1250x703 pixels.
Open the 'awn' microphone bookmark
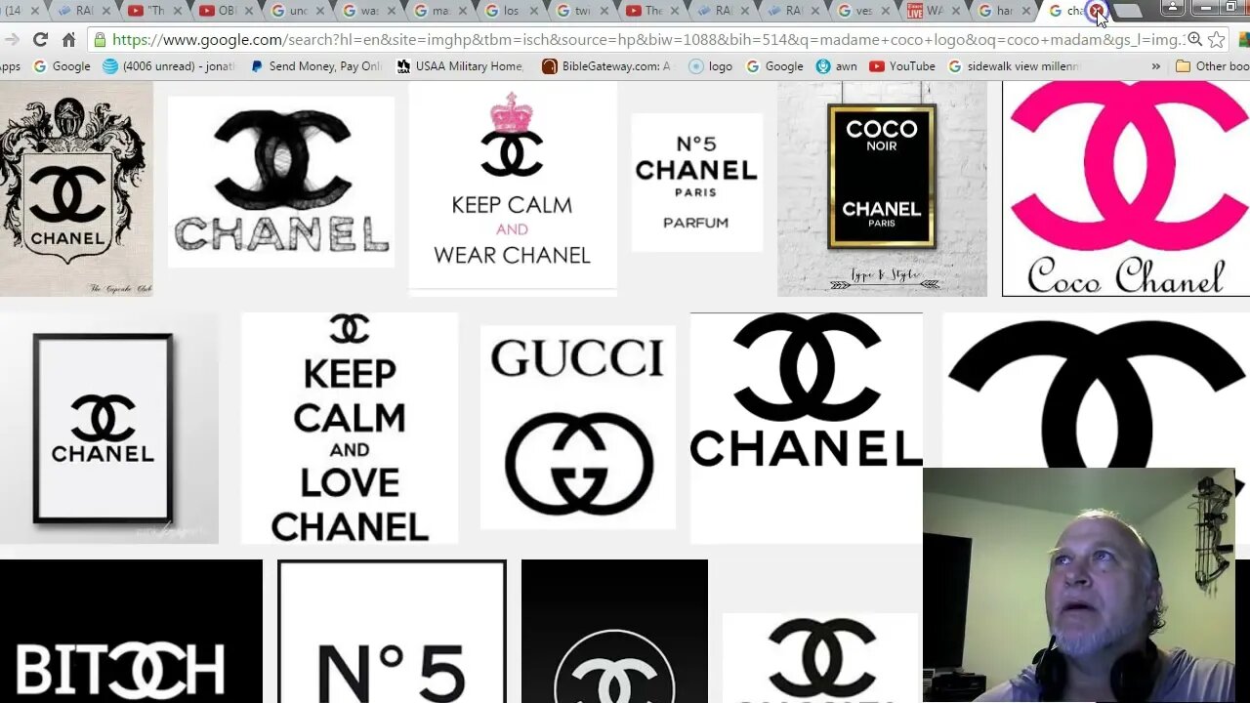[837, 66]
